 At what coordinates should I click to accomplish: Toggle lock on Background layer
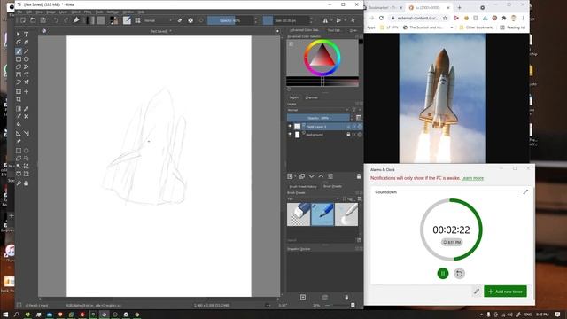348,135
